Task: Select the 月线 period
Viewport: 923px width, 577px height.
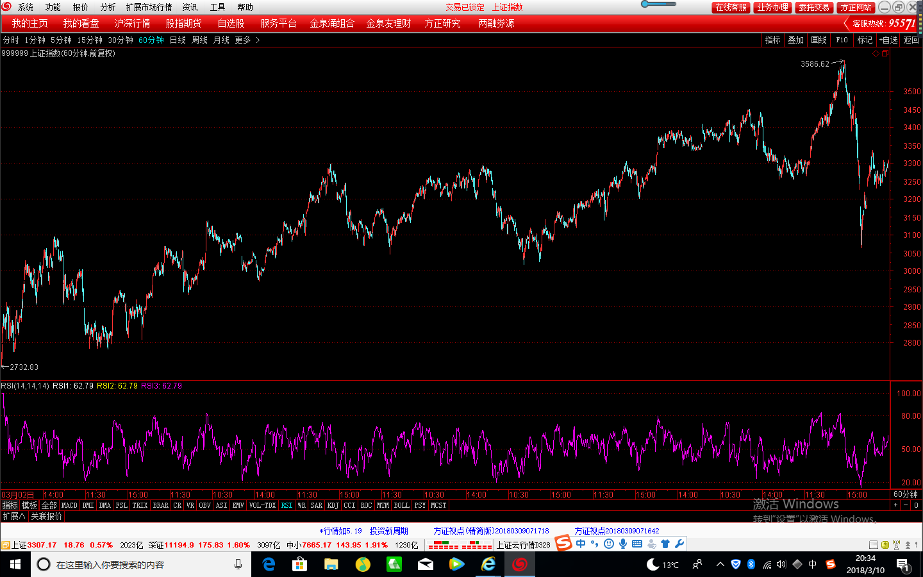Action: tap(221, 40)
